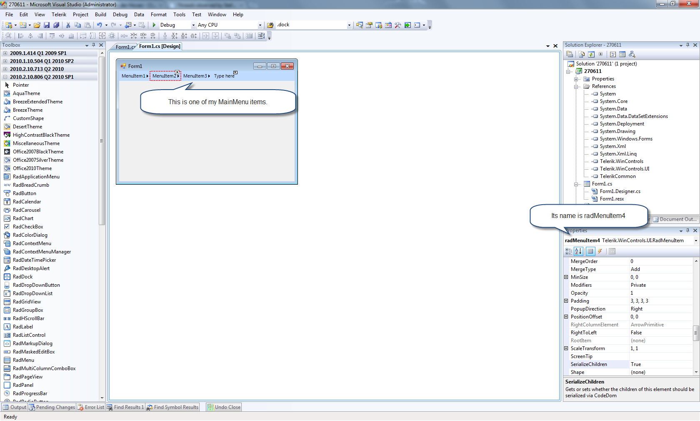Collapse the References node in Solution Explorer
700x421 pixels.
point(576,87)
